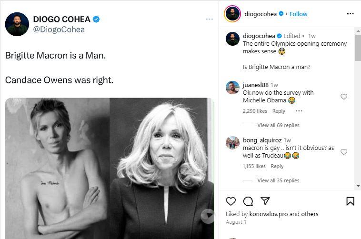Open comments using the speech bubble icon
This screenshot has width=361, height=239.
248,201
